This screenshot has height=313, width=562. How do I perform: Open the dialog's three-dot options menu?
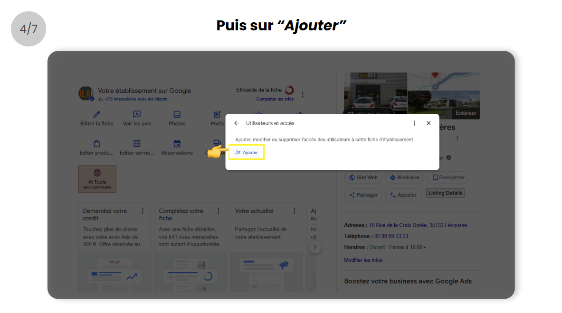pyautogui.click(x=414, y=123)
